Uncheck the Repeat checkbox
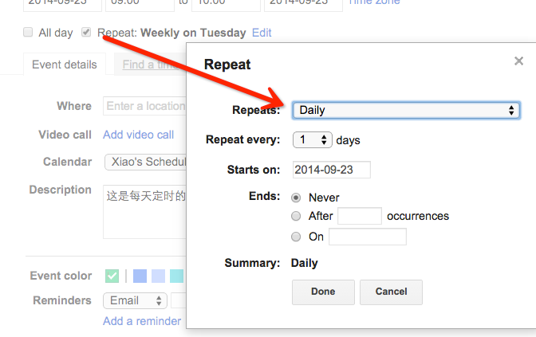 pos(86,33)
